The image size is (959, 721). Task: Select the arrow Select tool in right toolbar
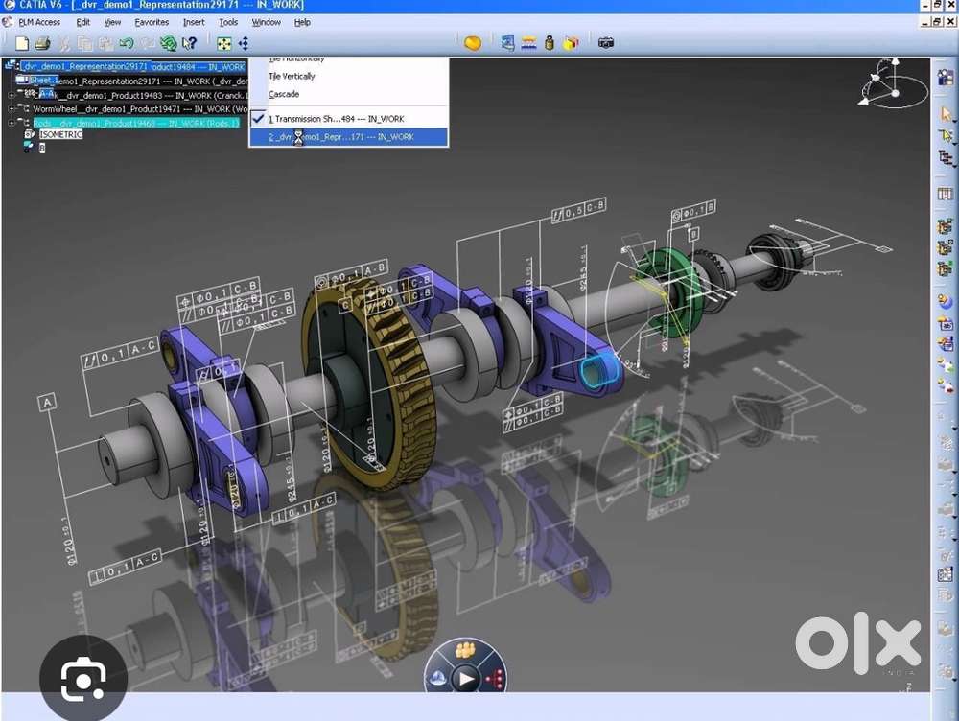[946, 114]
